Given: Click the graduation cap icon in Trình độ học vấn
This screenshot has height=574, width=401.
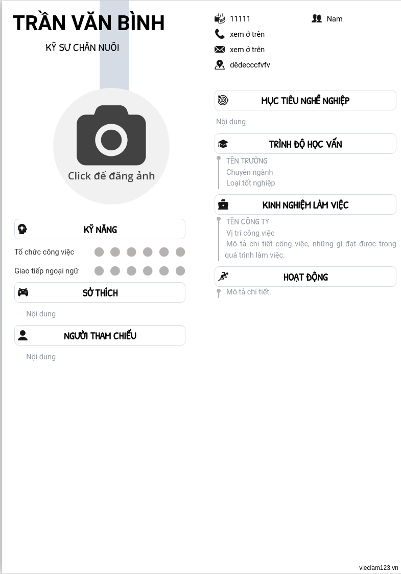Looking at the screenshot, I should coord(223,144).
